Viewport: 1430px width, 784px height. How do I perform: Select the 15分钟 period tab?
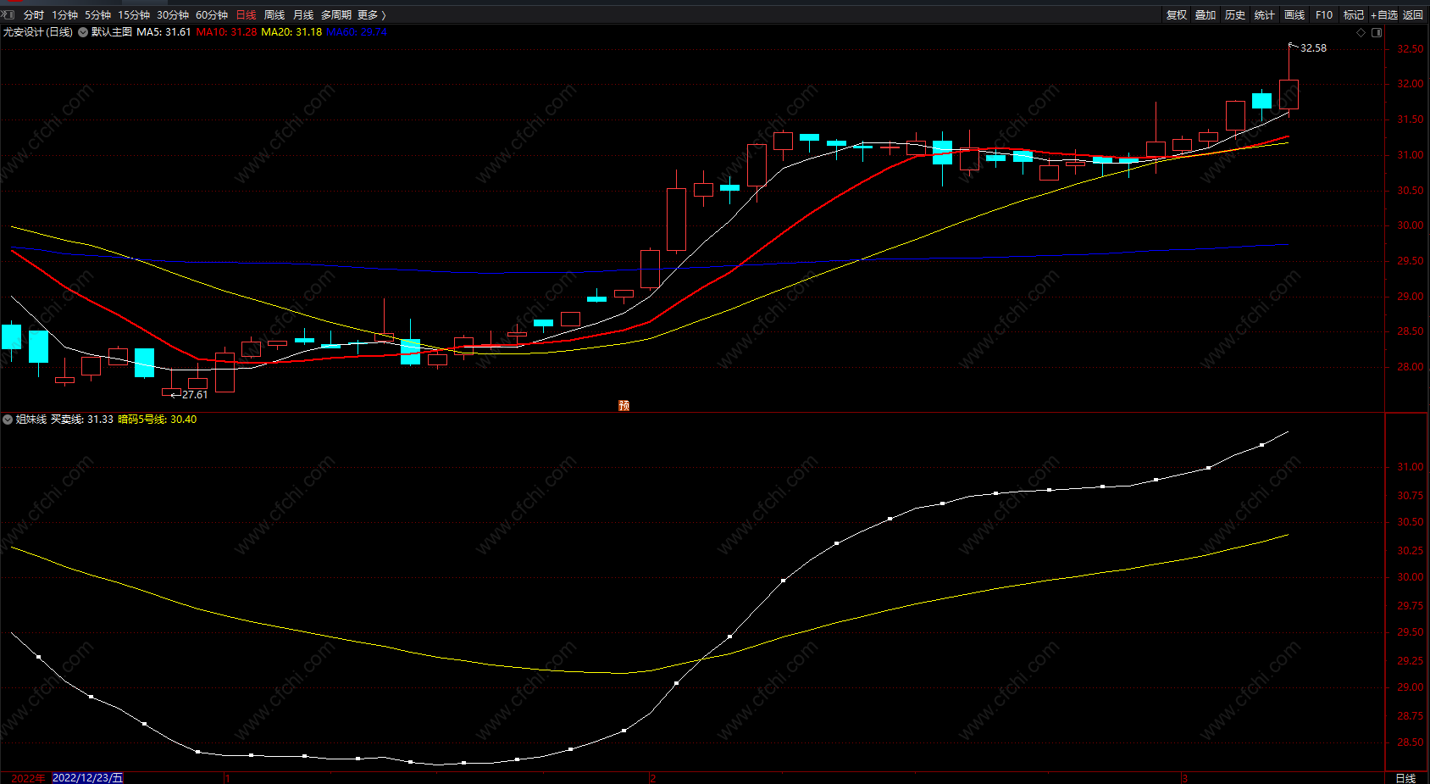(134, 15)
